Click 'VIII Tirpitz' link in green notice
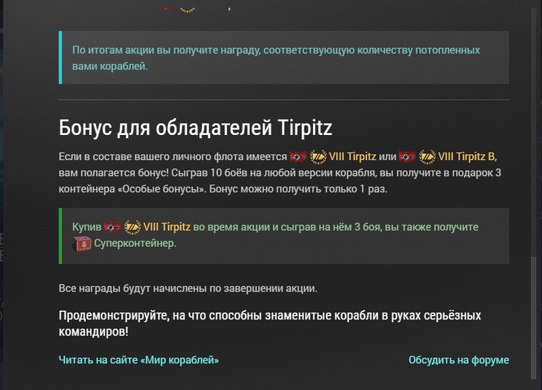This screenshot has height=390, width=542. [x=167, y=227]
